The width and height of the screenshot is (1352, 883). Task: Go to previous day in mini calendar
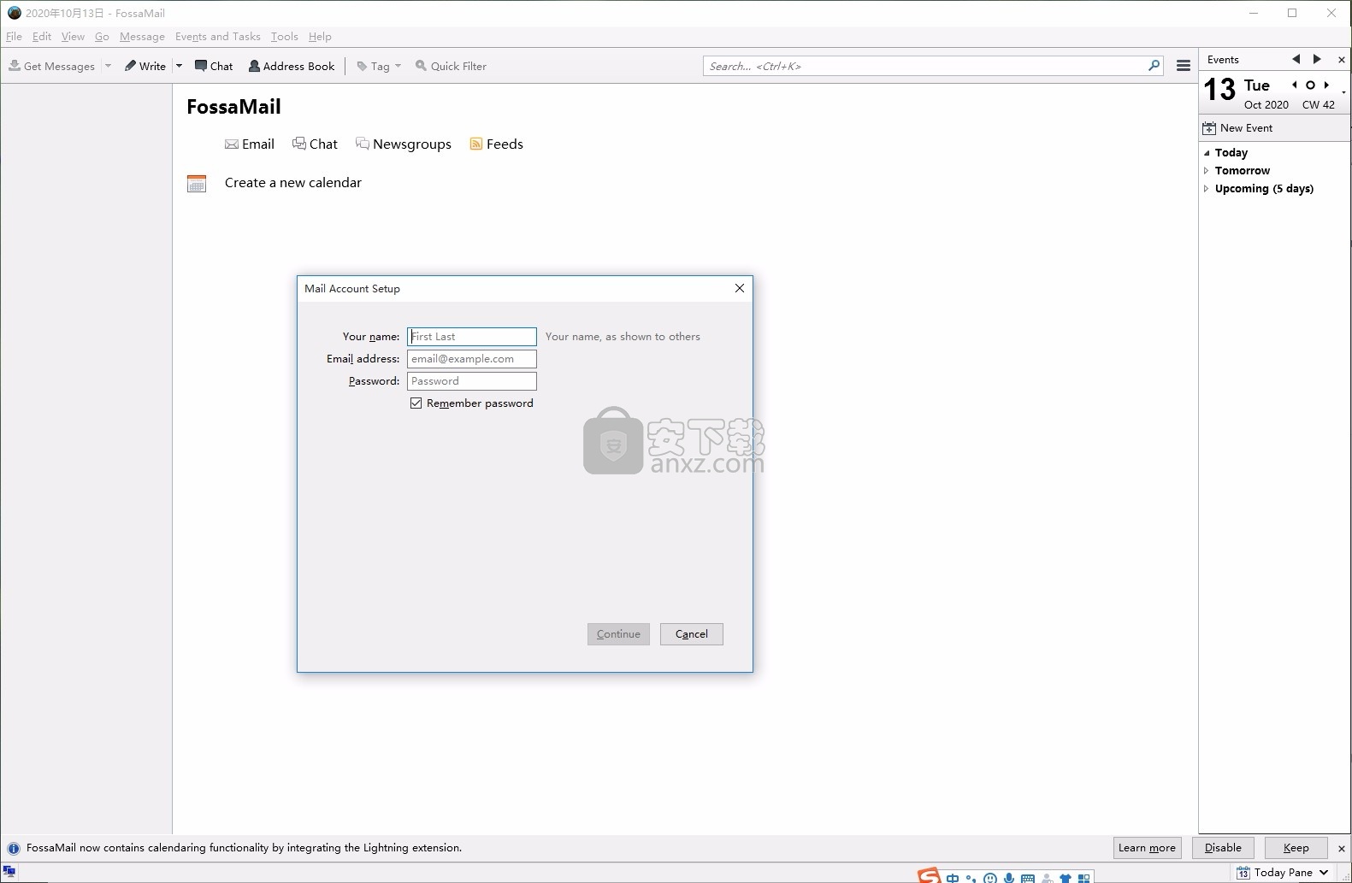[x=1295, y=85]
